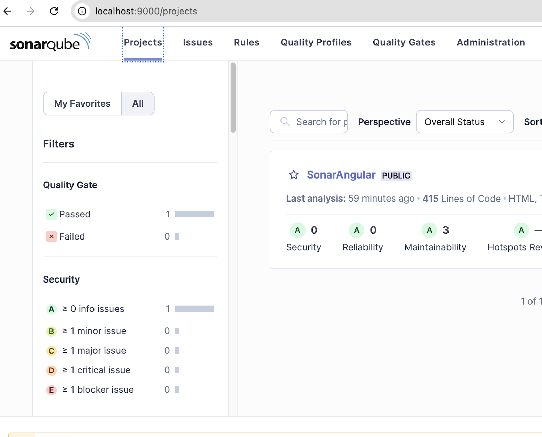Viewport: 542px width, 437px height.
Task: Switch to All projects
Action: tap(138, 104)
